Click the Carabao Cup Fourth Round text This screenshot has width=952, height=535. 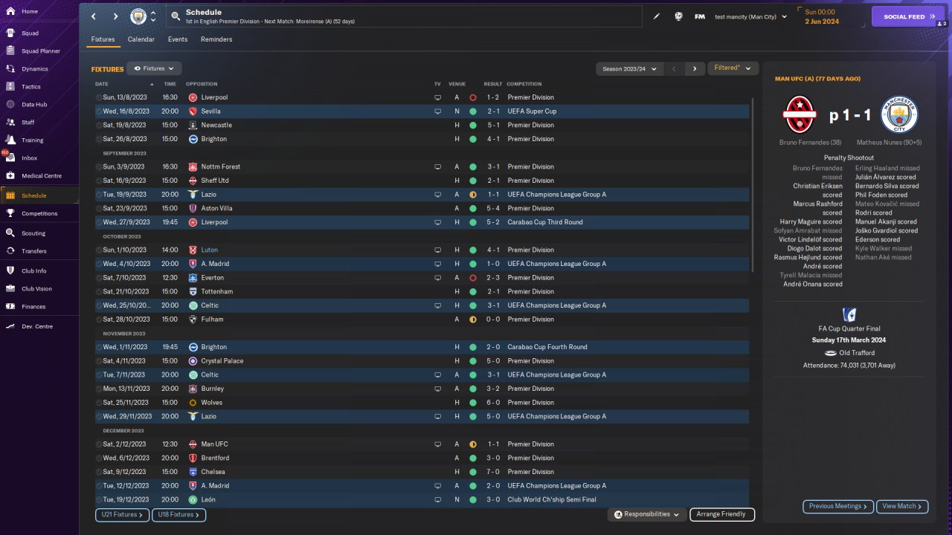(x=547, y=347)
